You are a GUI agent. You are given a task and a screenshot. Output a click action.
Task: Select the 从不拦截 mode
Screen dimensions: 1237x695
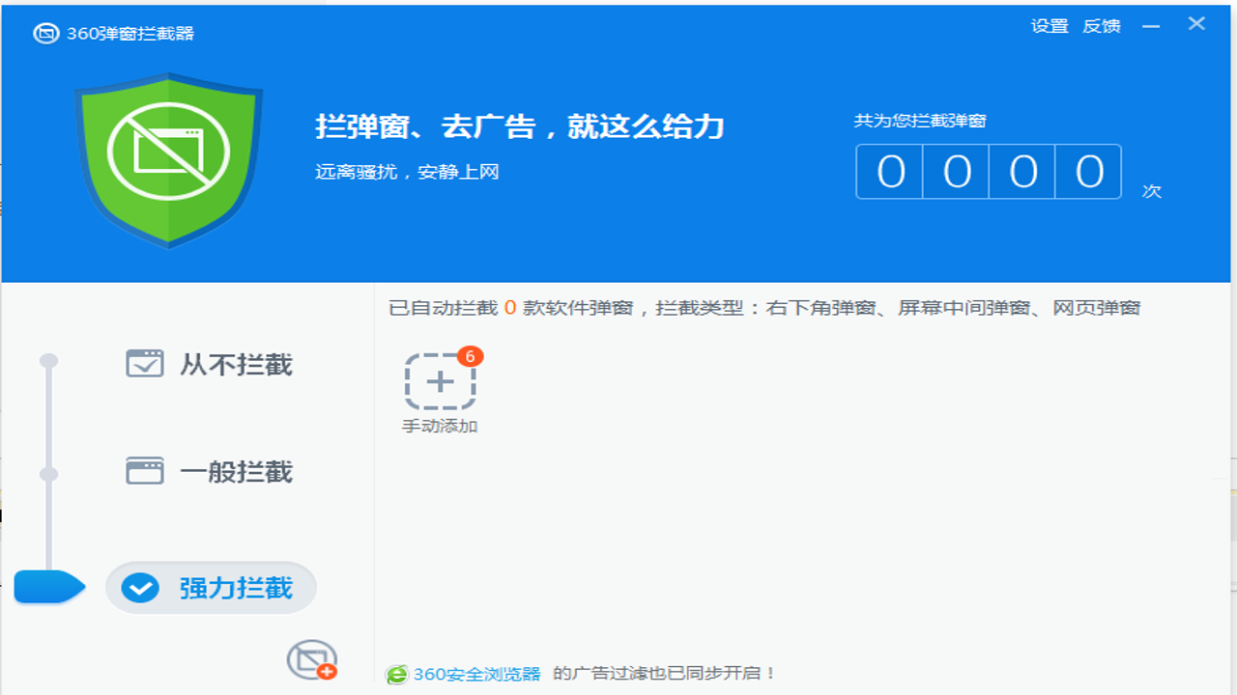(209, 364)
